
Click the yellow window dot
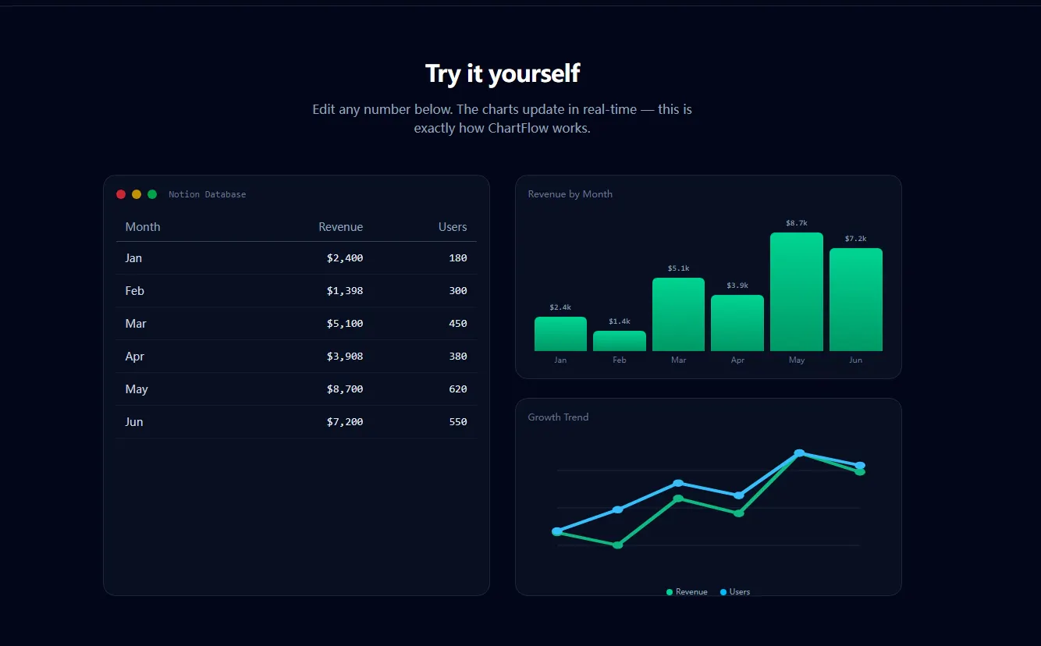(137, 194)
